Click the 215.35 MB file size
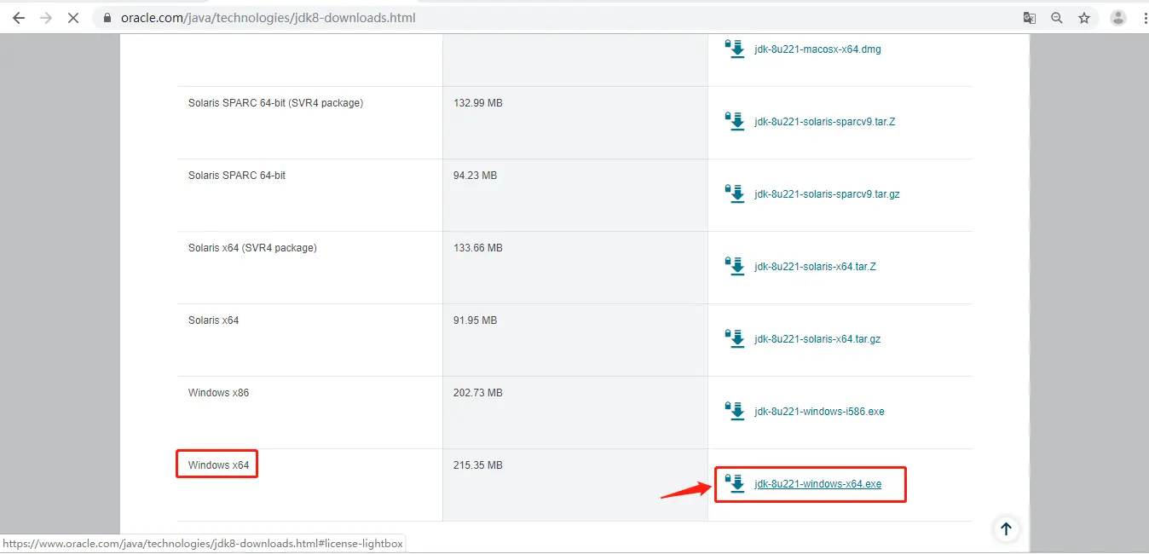Image resolution: width=1149 pixels, height=554 pixels. tap(477, 465)
